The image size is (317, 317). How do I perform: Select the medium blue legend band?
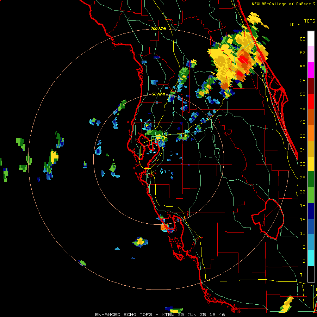[311, 226]
